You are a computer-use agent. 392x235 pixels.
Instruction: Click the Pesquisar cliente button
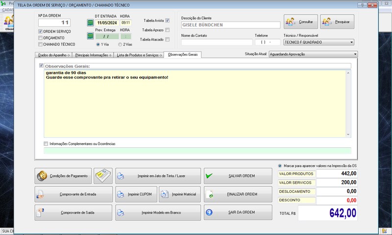click(x=337, y=22)
